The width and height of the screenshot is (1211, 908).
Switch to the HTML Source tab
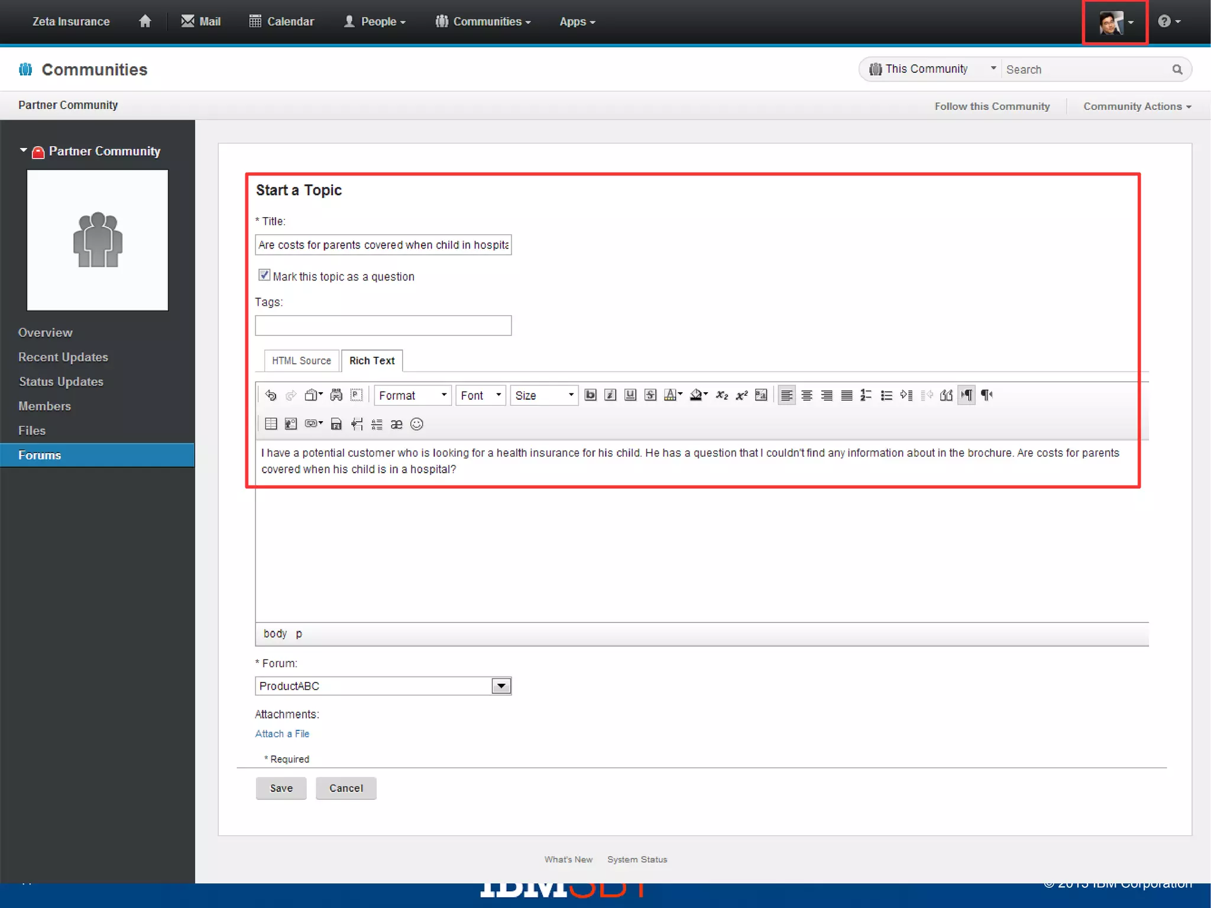pyautogui.click(x=301, y=360)
